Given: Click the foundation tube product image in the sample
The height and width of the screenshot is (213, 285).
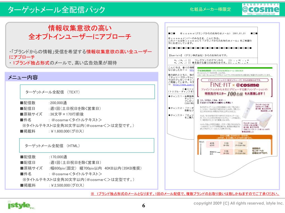Looking at the screenshot, I should tap(249, 109).
